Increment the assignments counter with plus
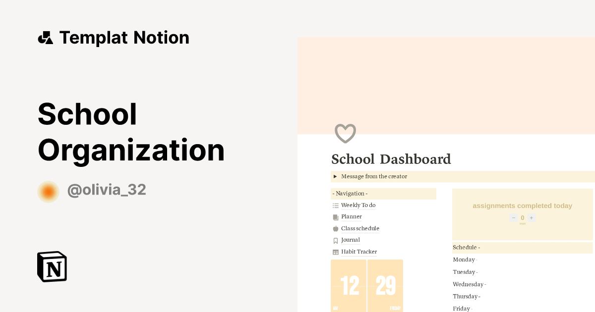 531,217
